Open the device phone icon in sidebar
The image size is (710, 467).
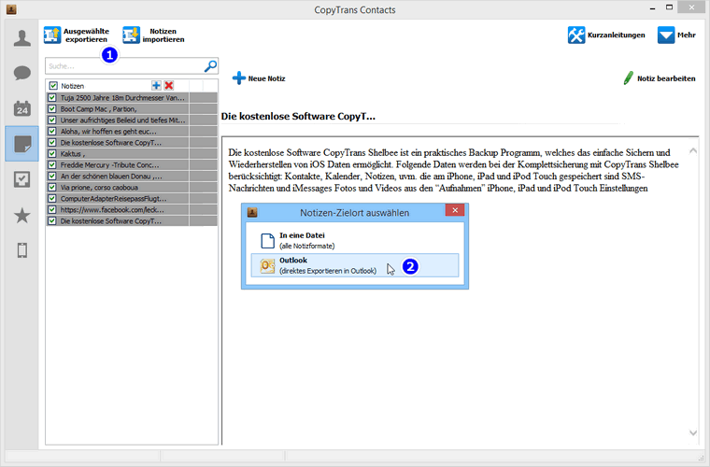(x=21, y=250)
